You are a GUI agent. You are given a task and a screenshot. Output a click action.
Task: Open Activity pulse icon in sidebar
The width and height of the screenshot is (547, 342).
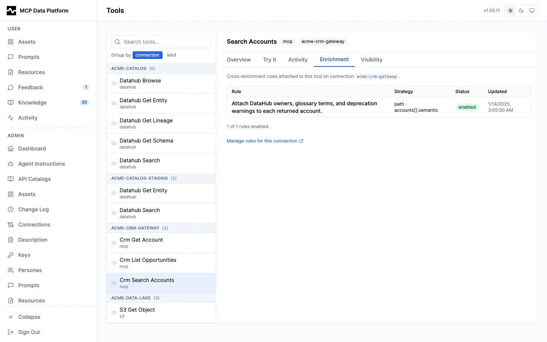(11, 118)
